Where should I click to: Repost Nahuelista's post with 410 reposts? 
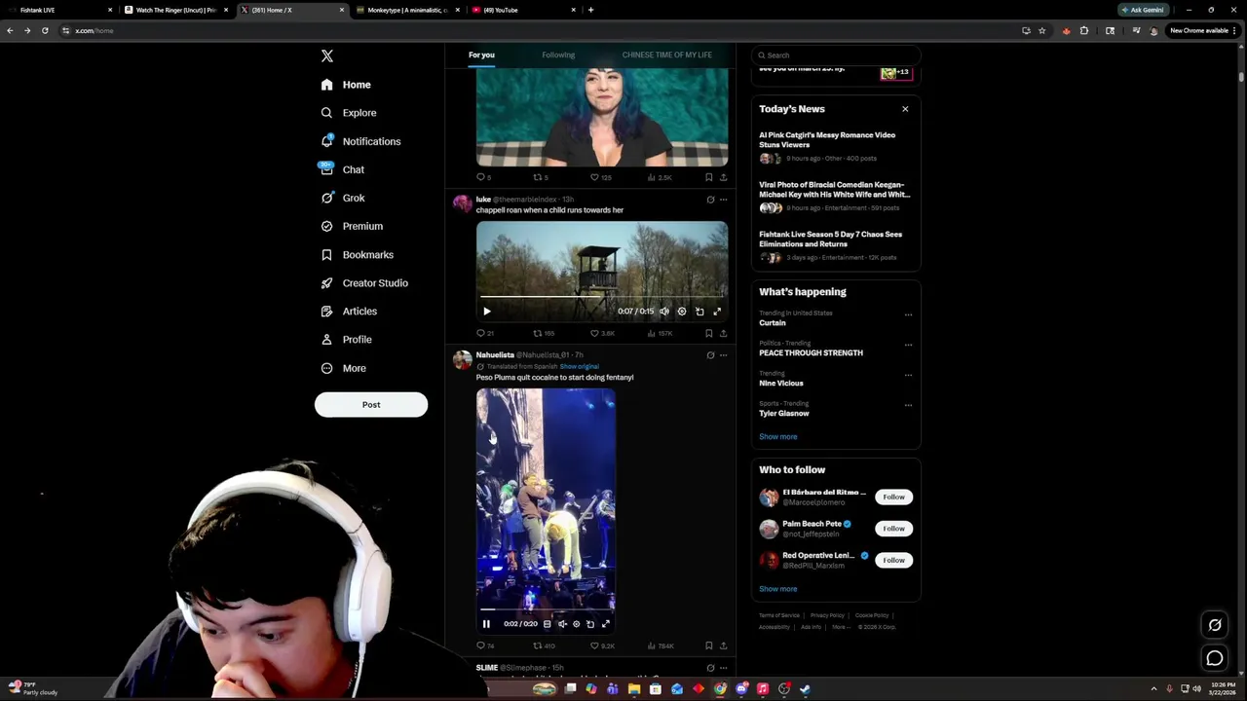544,646
